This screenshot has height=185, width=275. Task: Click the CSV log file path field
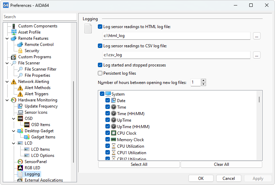tap(176, 55)
